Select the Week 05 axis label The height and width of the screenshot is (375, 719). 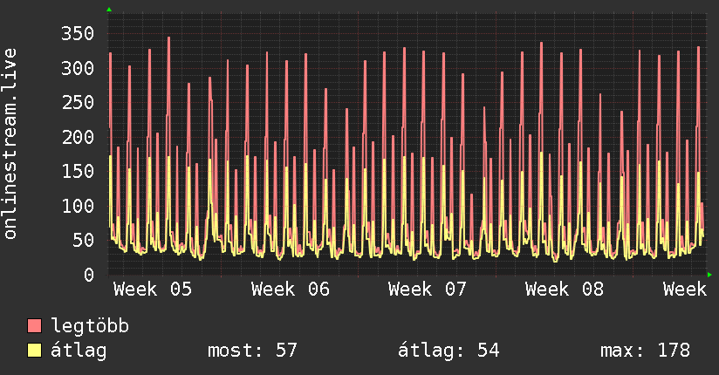pyautogui.click(x=152, y=289)
